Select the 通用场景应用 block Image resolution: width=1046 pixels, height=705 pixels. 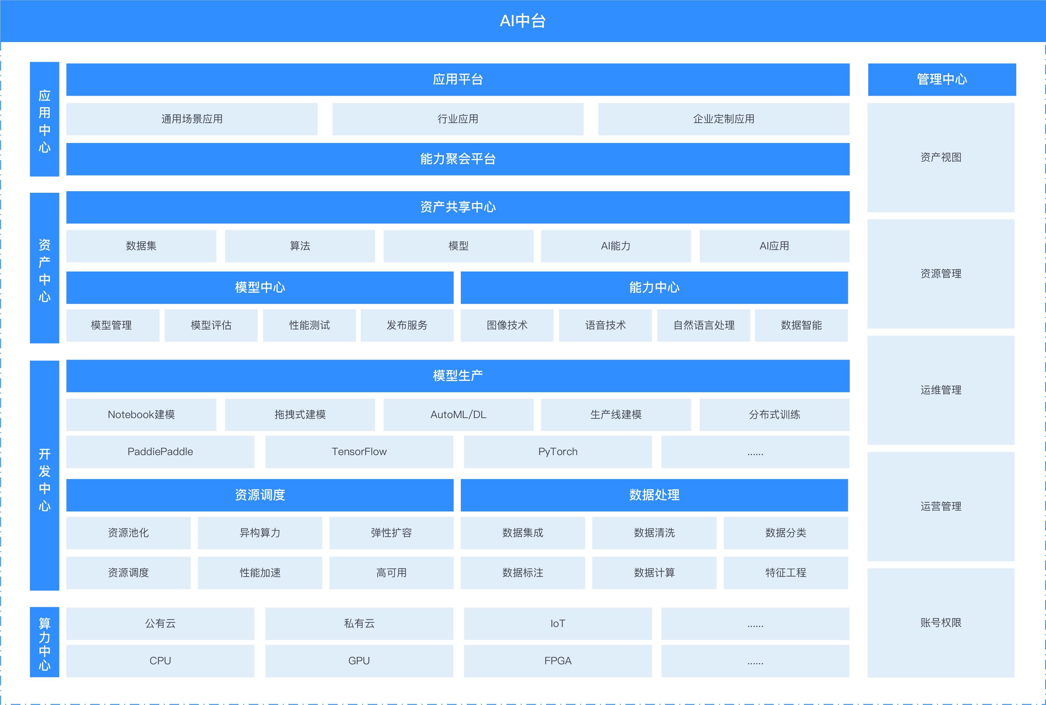192,119
